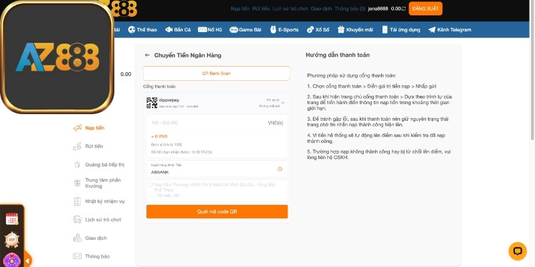
Task: Click the Bắn Cá fish icon
Action: tap(169, 29)
